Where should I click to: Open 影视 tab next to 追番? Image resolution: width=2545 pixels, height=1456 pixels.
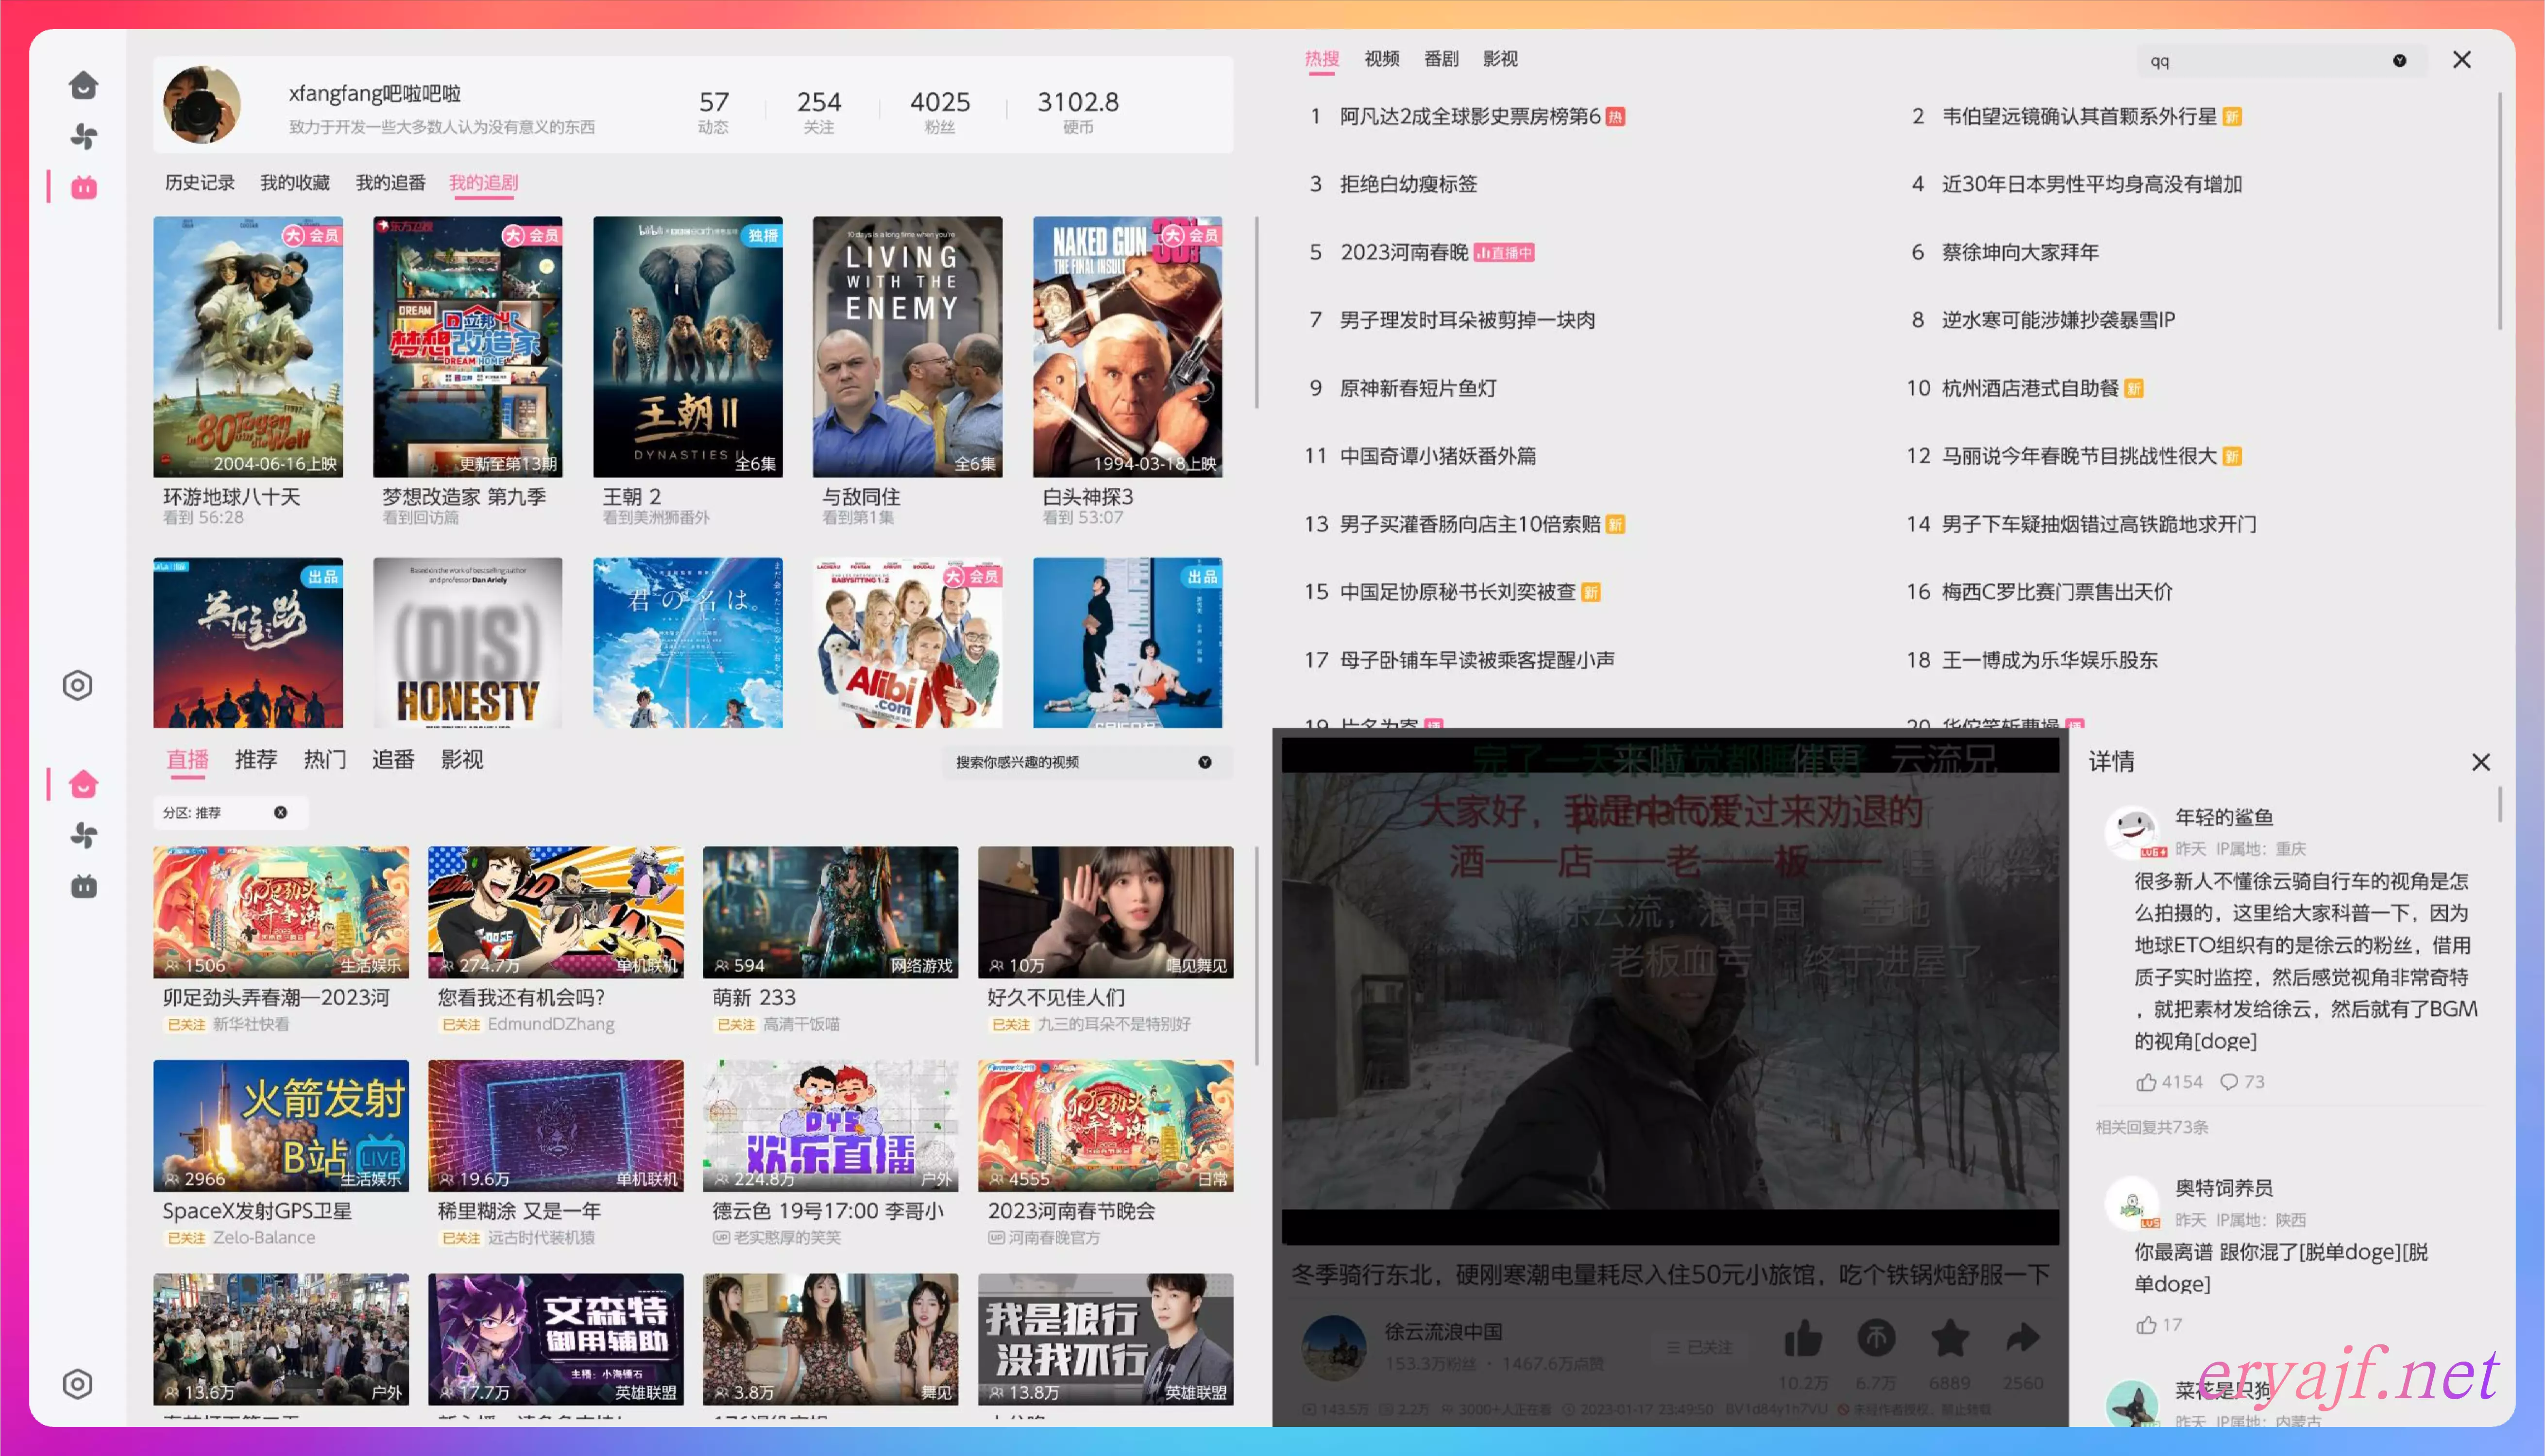point(462,760)
